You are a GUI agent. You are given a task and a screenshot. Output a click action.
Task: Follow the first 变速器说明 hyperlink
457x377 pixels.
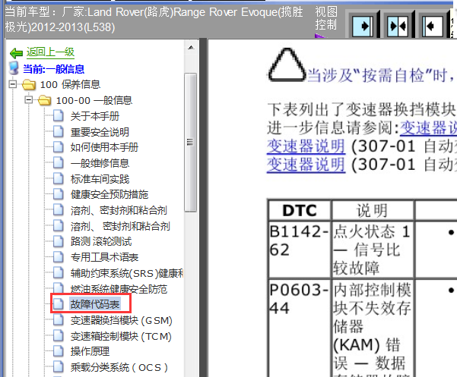coord(306,146)
